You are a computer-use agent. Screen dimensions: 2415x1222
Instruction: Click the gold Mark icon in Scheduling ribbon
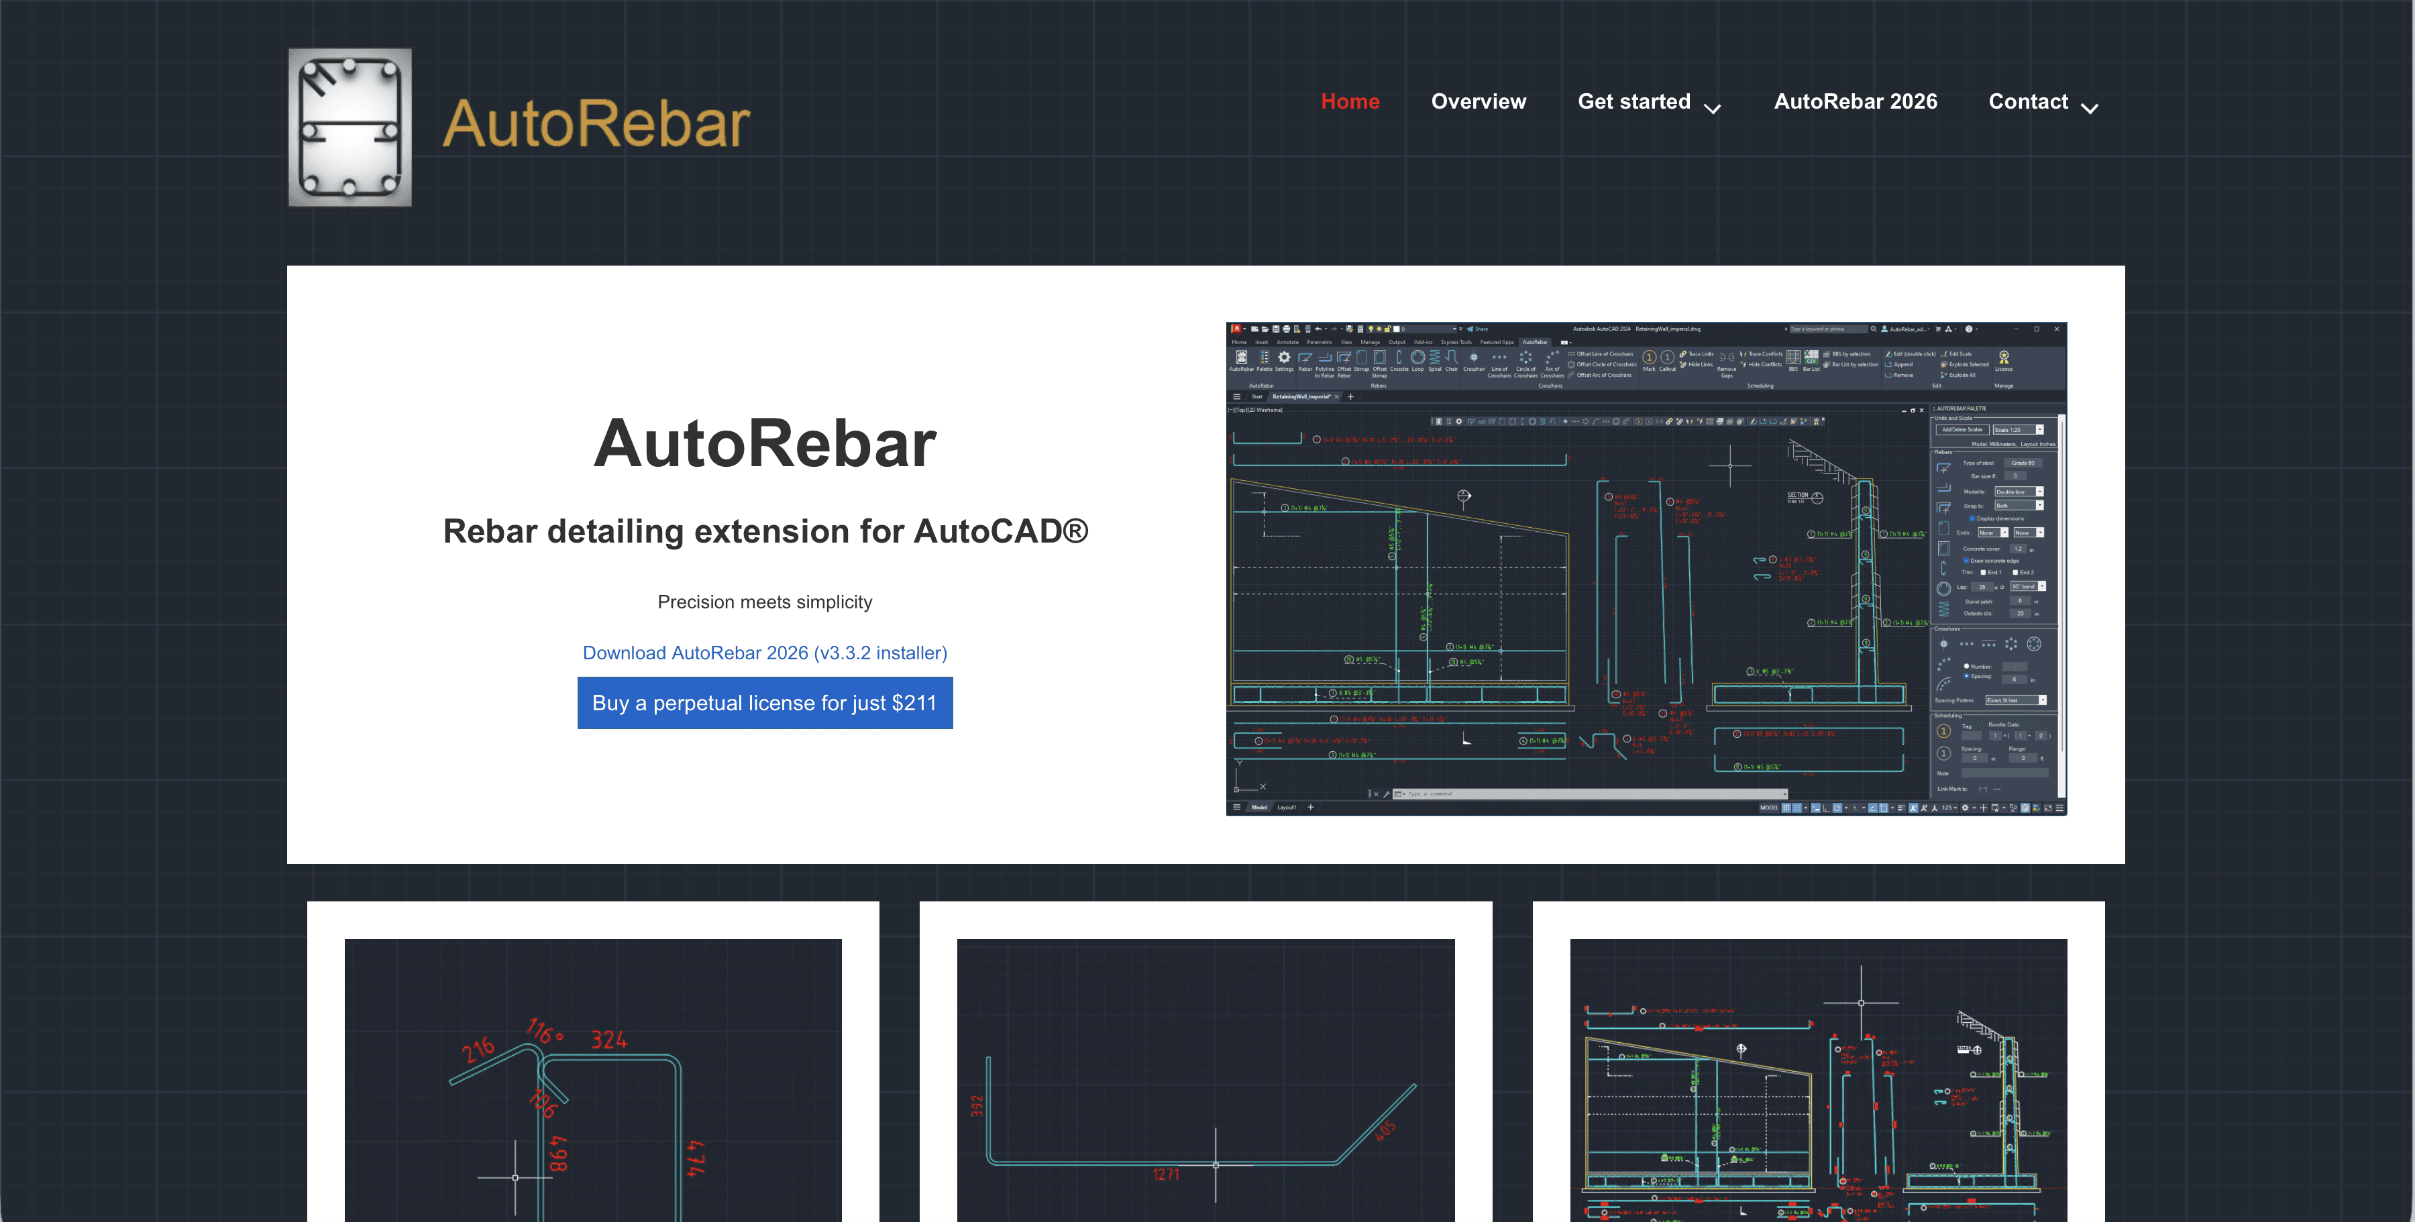[x=1649, y=358]
